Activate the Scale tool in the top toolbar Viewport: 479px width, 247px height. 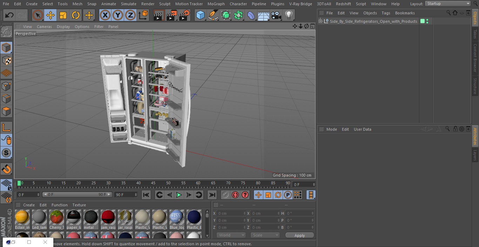click(x=63, y=15)
